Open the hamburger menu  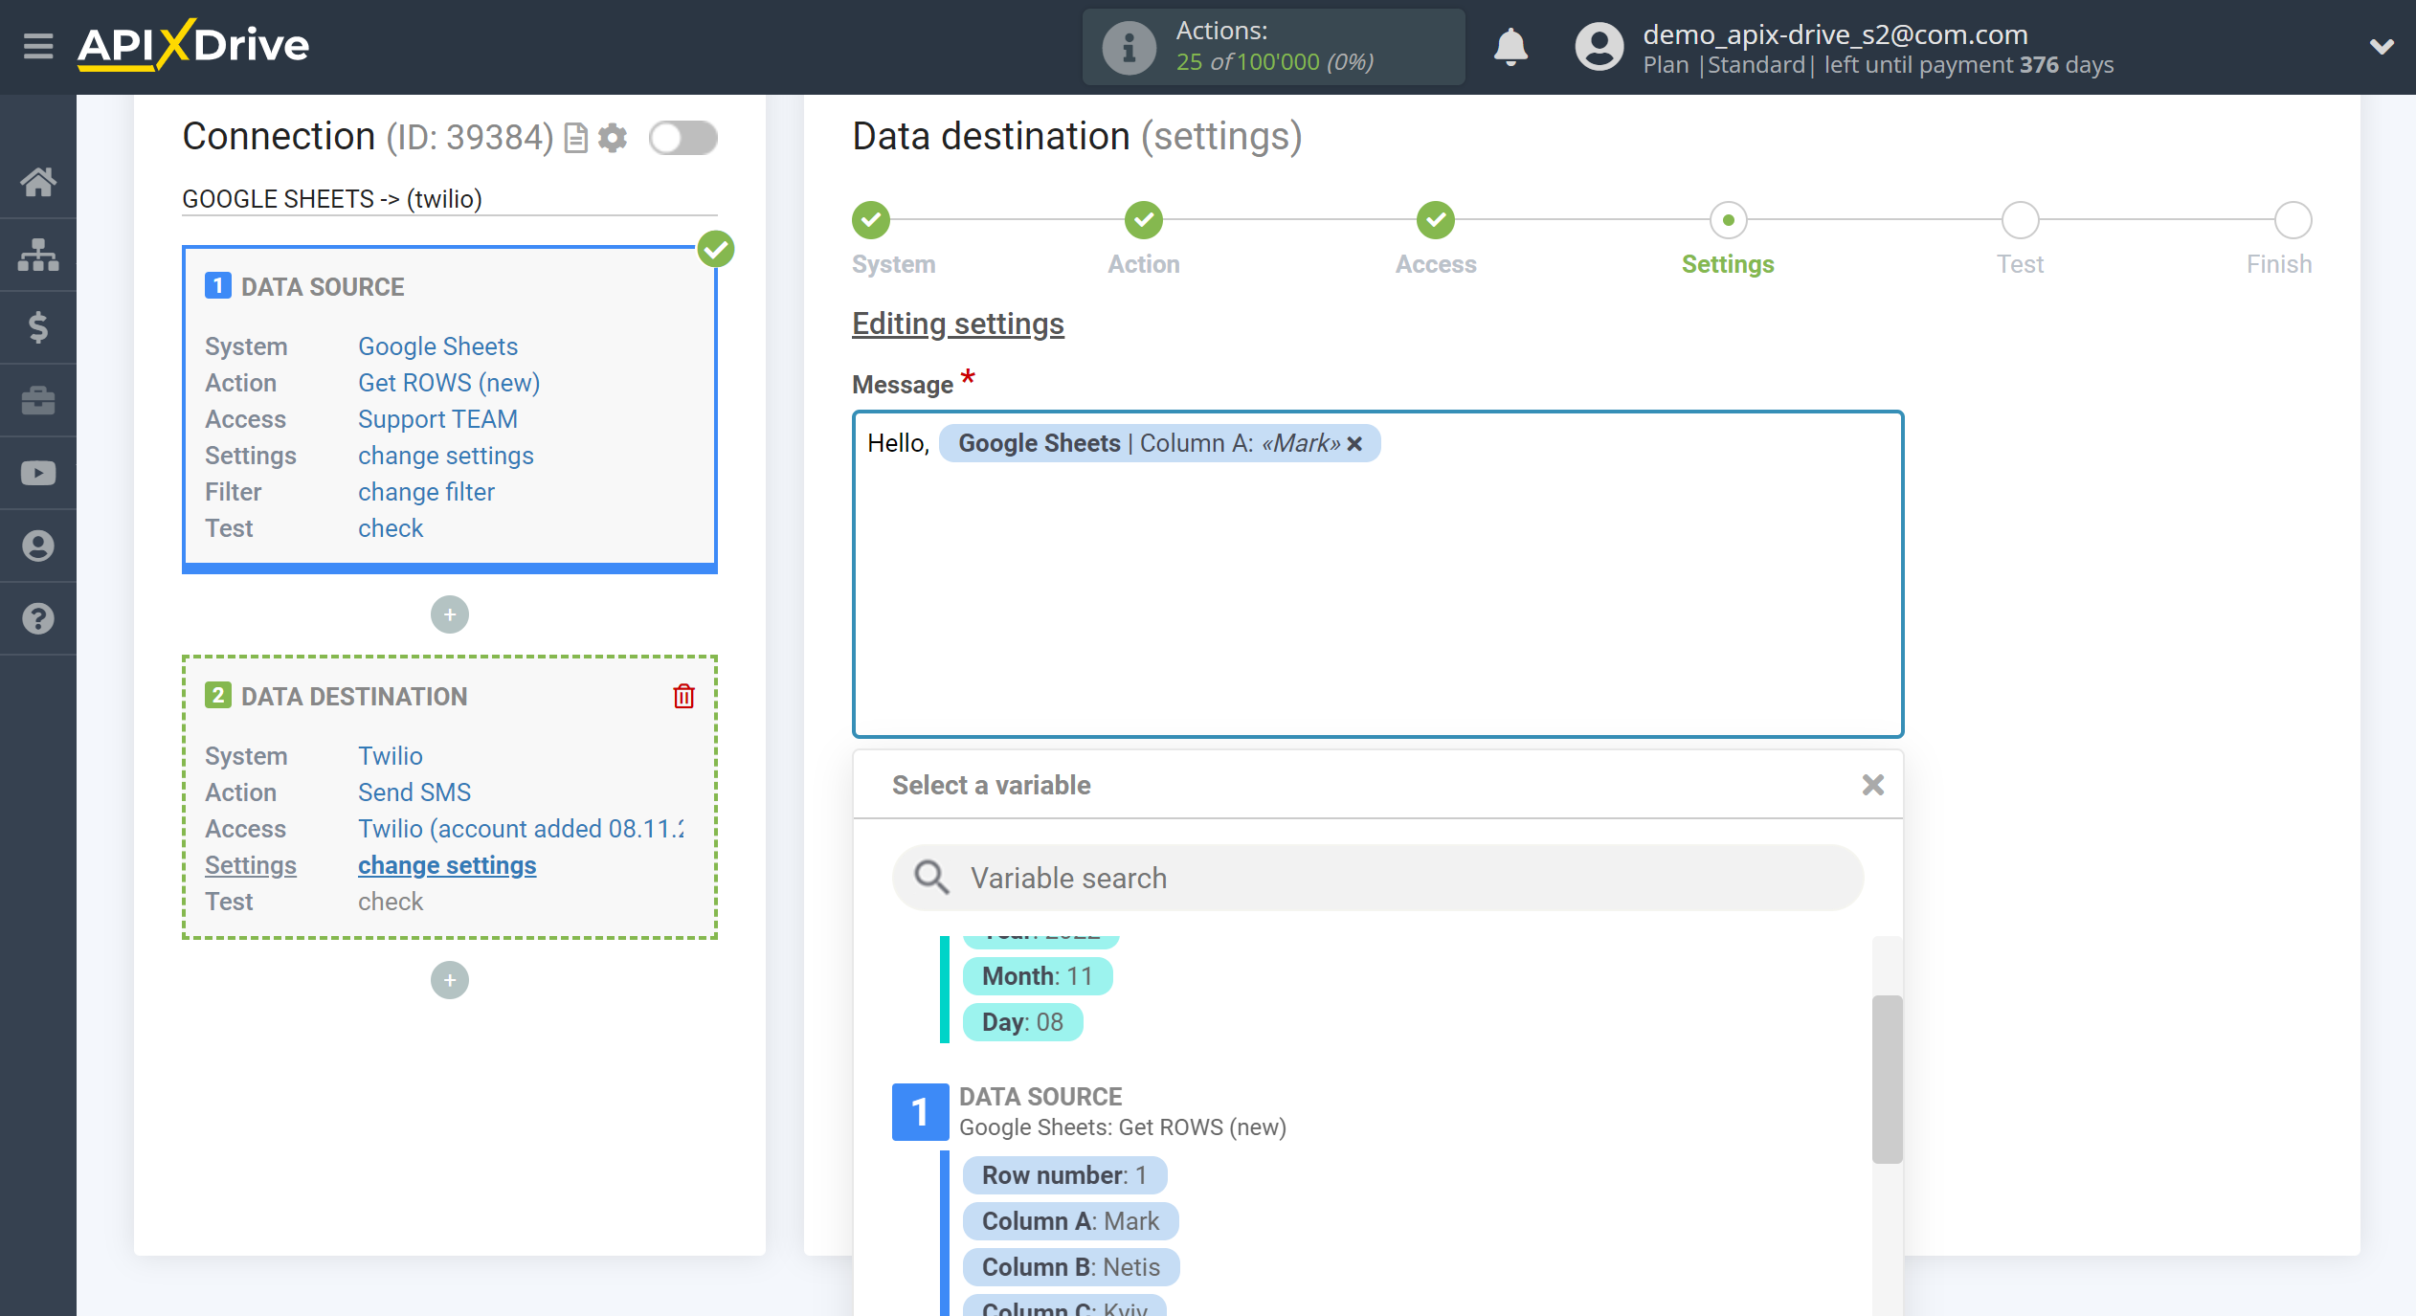click(x=38, y=45)
